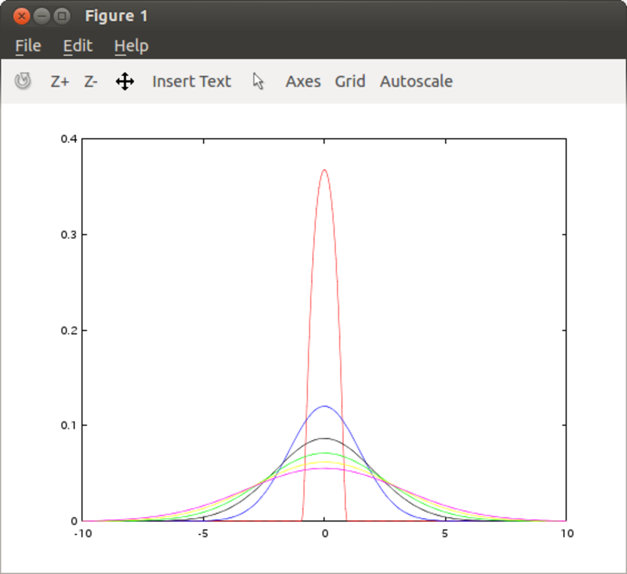Open the Edit menu
This screenshot has height=574, width=627.
pos(78,46)
